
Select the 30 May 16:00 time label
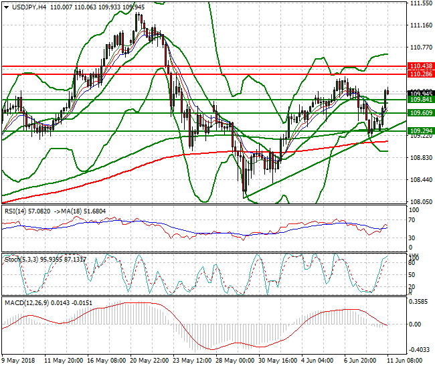[278, 361]
